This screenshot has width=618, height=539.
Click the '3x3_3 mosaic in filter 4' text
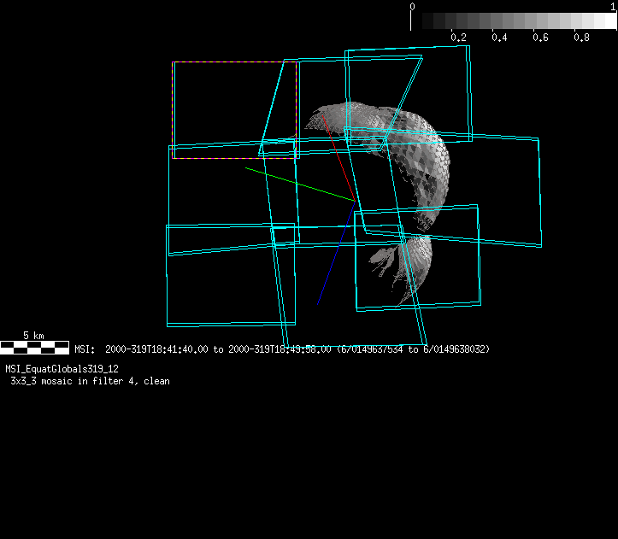(75, 381)
